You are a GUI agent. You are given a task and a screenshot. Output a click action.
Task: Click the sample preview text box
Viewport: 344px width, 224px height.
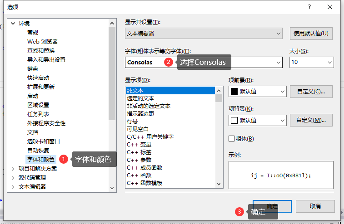pyautogui.click(x=281, y=175)
